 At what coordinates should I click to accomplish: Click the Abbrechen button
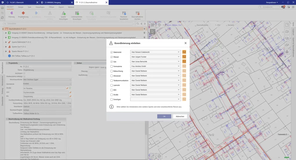click(180, 117)
